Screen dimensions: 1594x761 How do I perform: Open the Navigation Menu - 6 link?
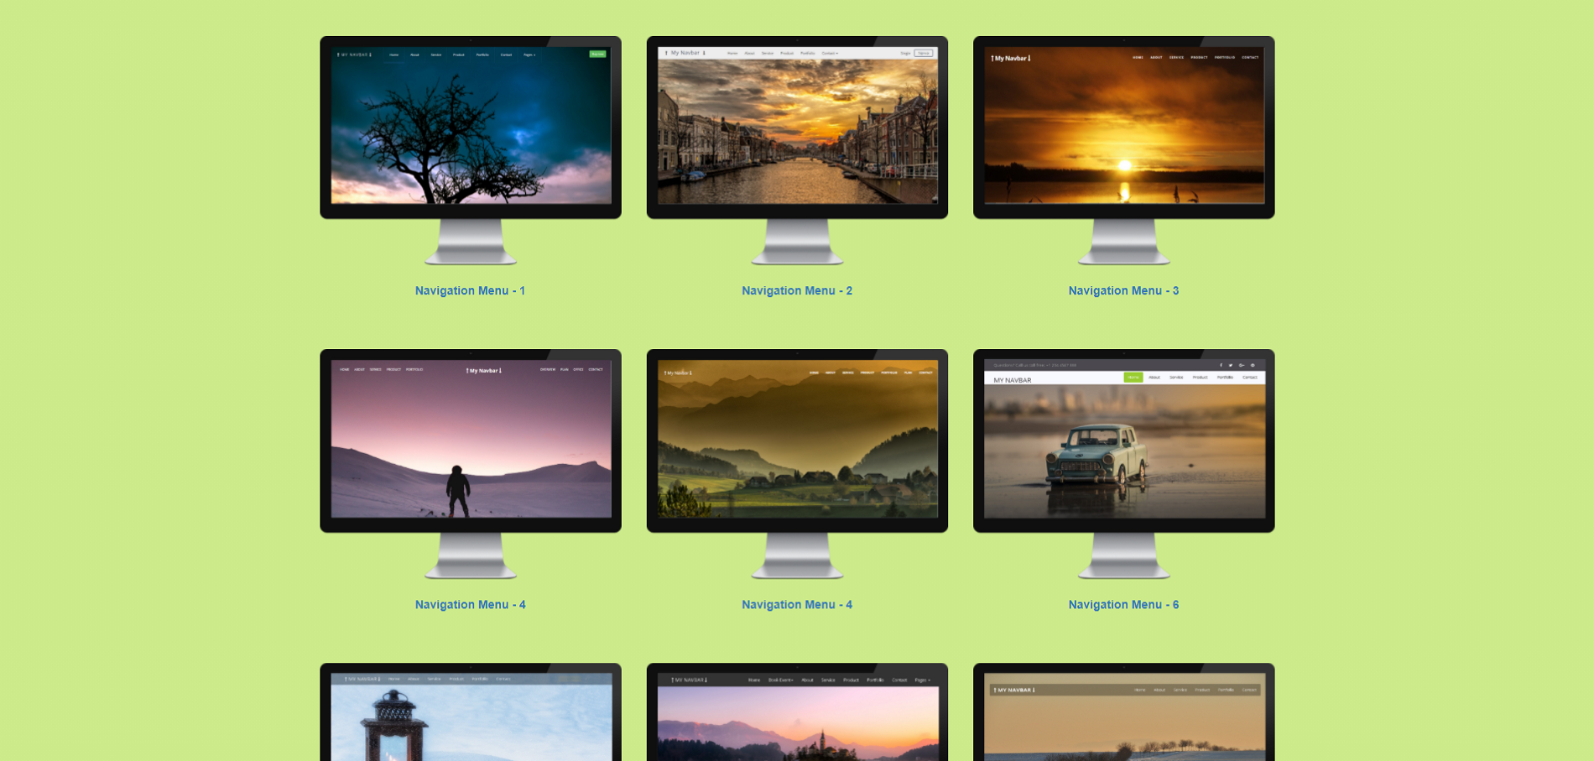click(1123, 604)
